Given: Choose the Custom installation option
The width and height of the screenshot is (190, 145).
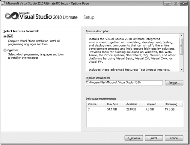Looking at the screenshot, I should (5, 50).
